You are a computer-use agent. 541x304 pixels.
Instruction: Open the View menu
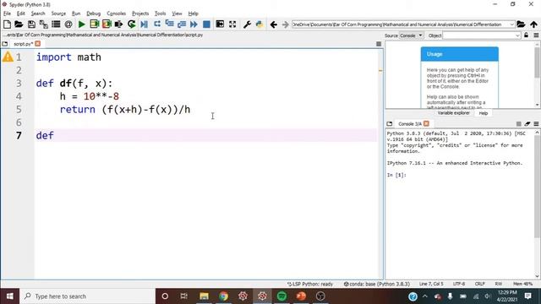coord(177,14)
